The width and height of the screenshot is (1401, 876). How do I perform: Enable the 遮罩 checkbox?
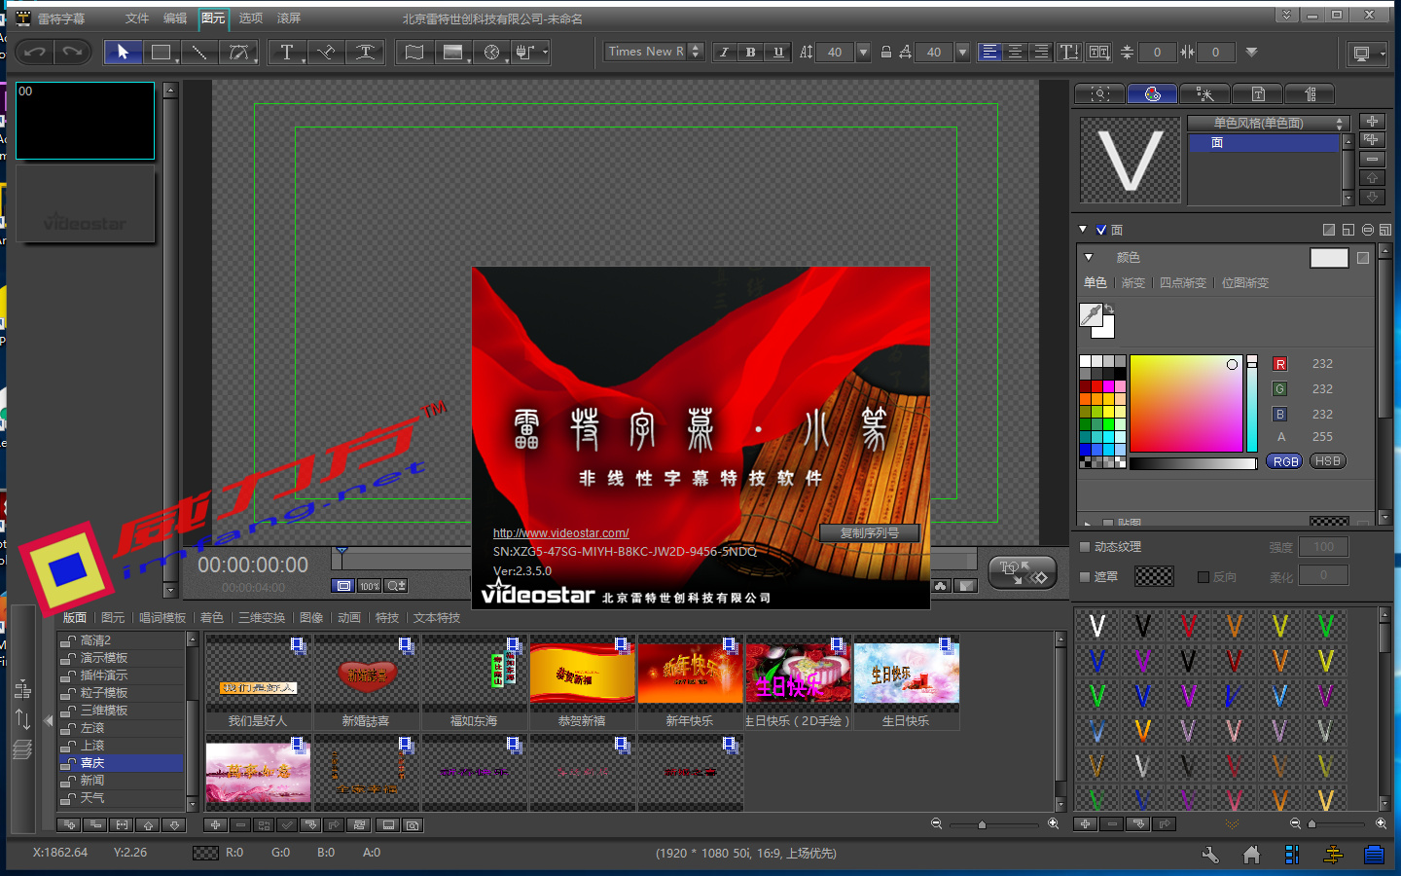click(1085, 576)
